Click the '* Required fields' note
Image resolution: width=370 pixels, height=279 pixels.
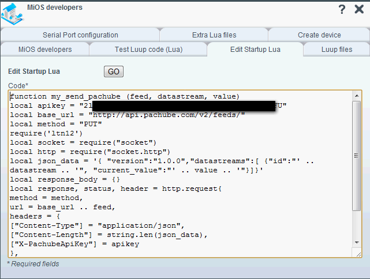33,264
